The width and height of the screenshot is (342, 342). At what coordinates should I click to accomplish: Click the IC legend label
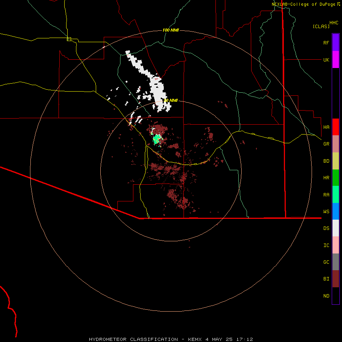pos(326,245)
